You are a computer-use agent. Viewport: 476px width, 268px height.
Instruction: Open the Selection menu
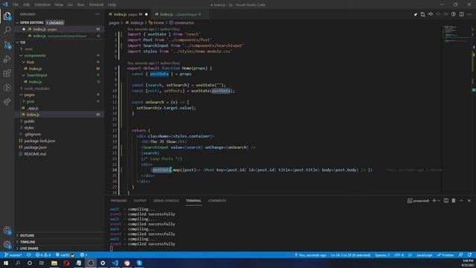pos(42,4)
